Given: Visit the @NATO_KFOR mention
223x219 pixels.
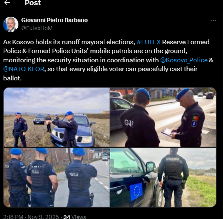Looking at the screenshot, I should tap(24, 69).
